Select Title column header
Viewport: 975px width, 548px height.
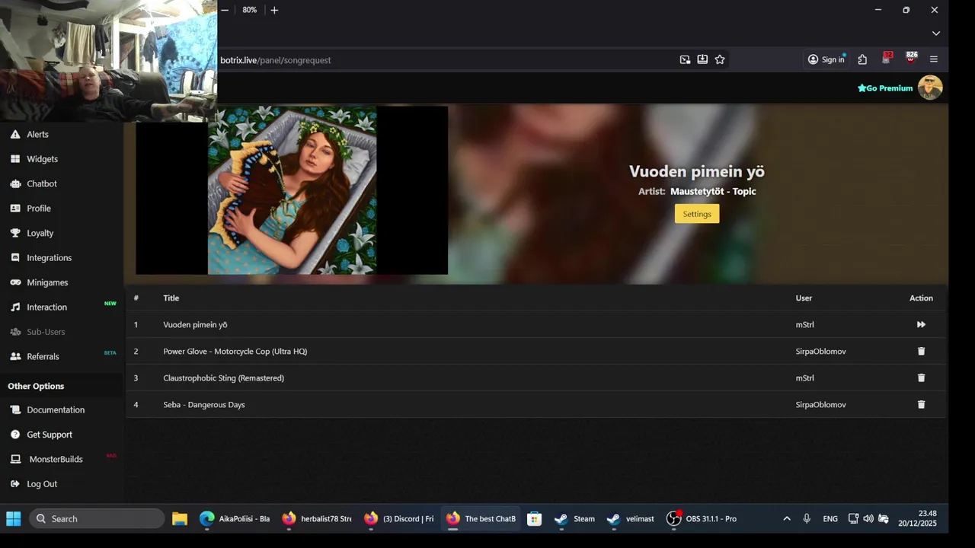[x=171, y=298]
